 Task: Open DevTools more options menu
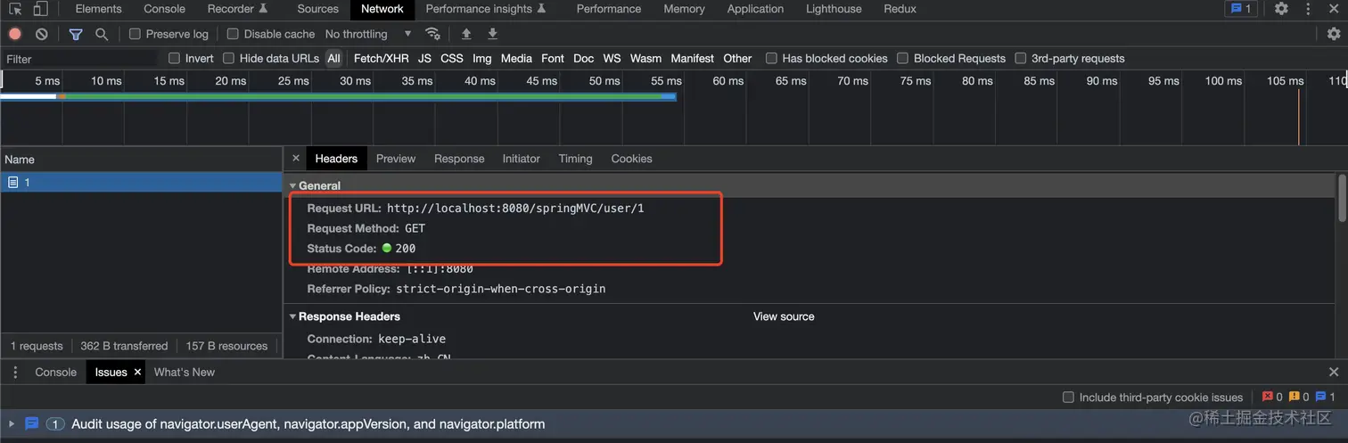pyautogui.click(x=1309, y=9)
